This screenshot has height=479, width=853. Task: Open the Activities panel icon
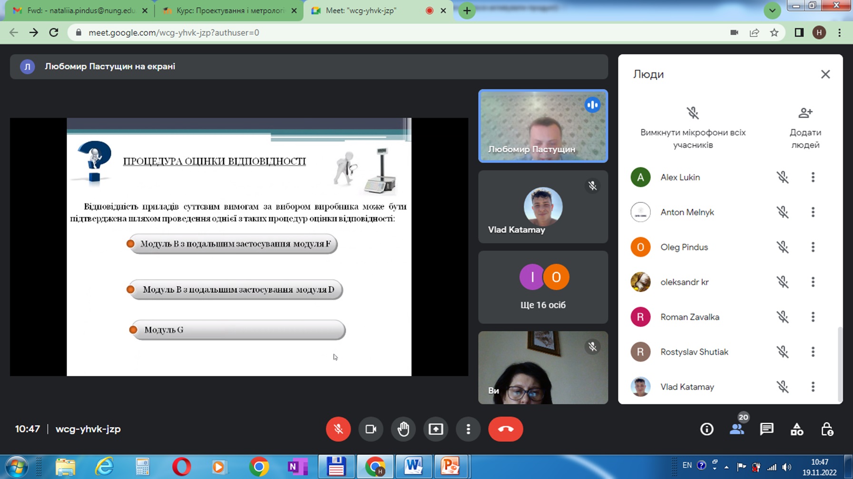click(797, 429)
